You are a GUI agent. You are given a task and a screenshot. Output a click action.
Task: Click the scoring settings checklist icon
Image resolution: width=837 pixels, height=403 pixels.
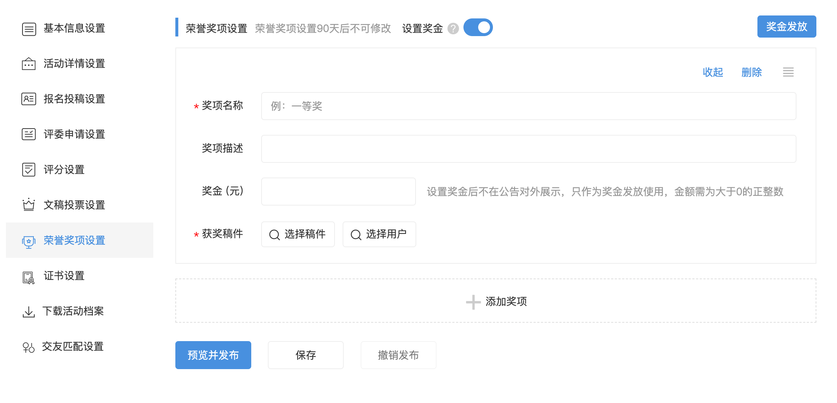coord(29,170)
